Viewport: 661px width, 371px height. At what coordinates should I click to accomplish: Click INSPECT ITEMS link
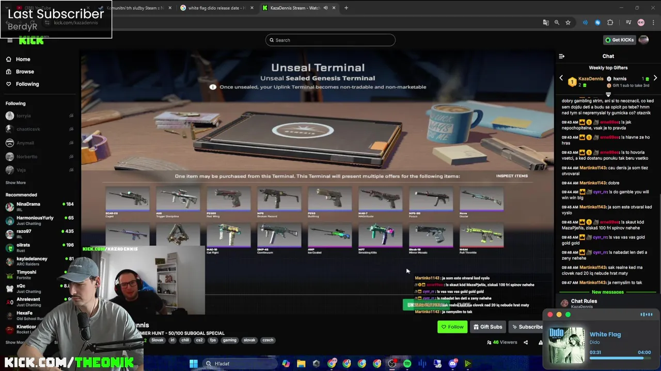(512, 176)
